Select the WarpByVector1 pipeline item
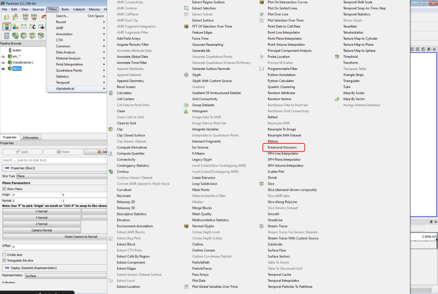Image resolution: width=438 pixels, height=294 pixels. (x=23, y=62)
